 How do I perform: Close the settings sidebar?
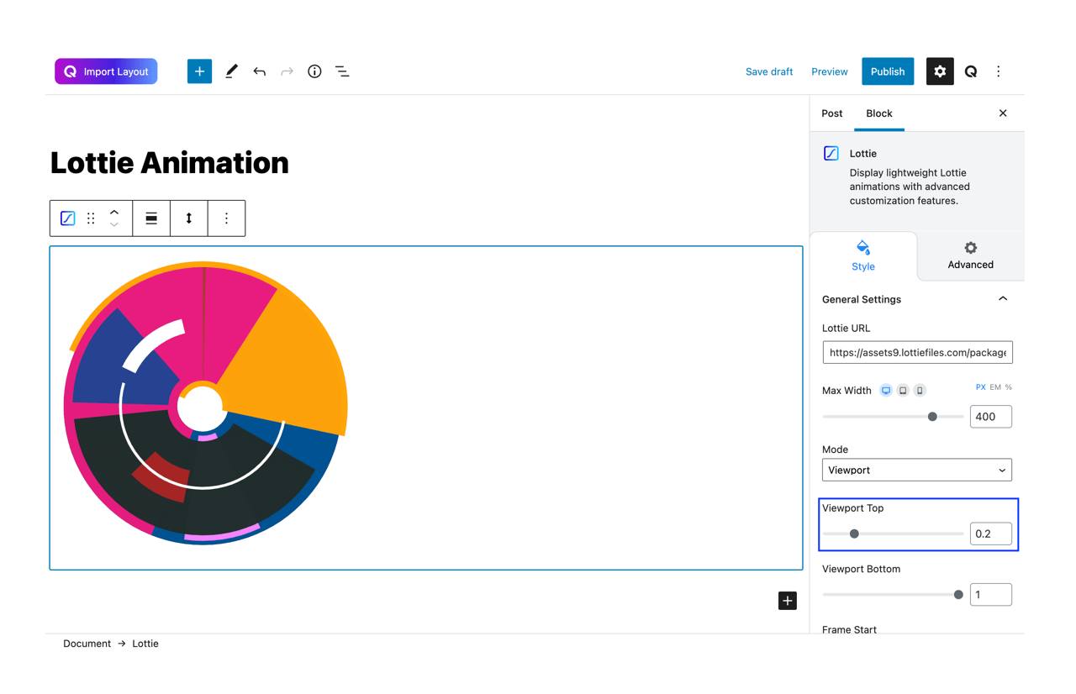click(x=1003, y=113)
